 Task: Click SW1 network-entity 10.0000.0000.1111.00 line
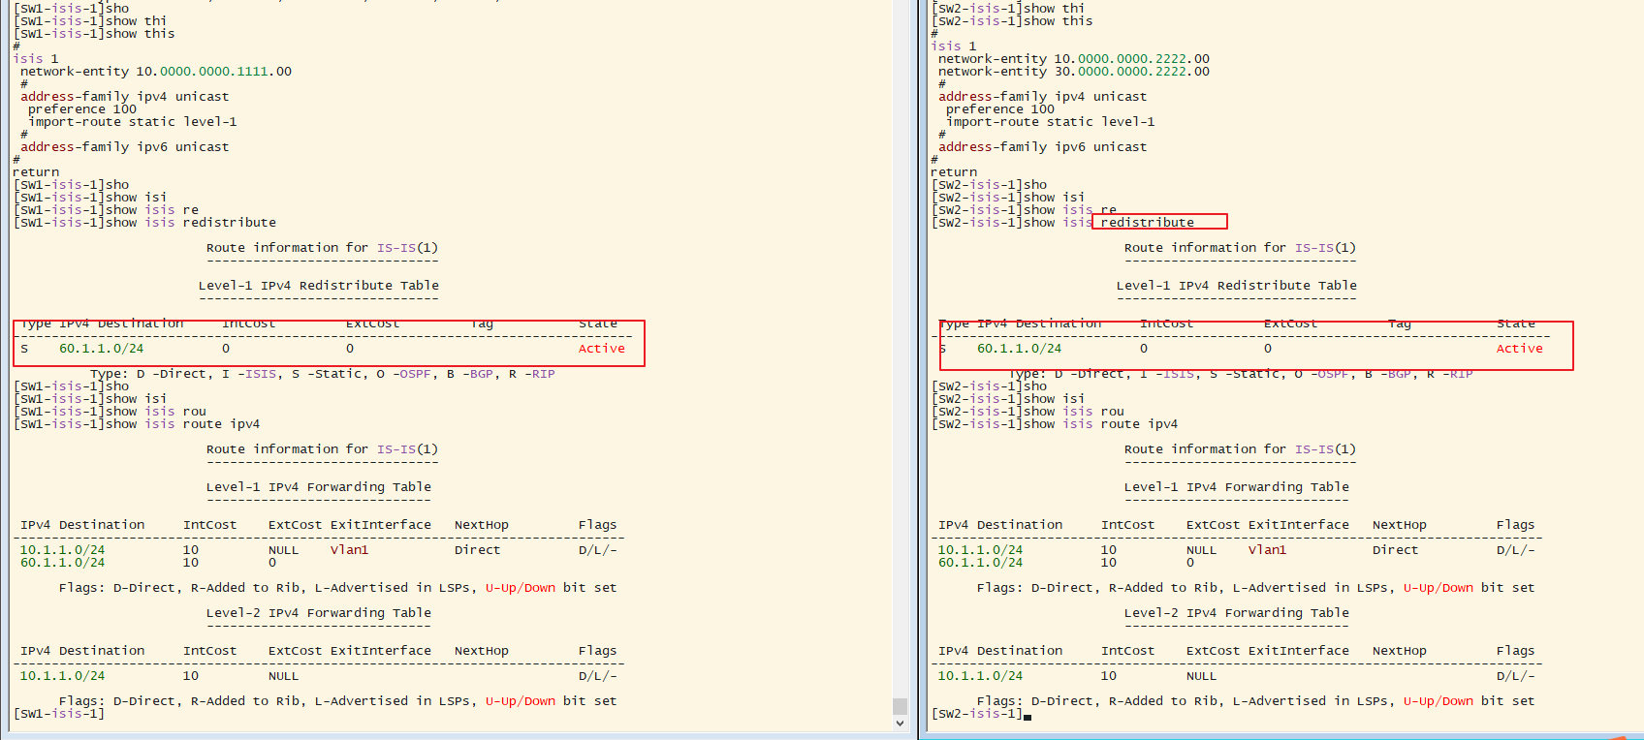click(x=155, y=72)
